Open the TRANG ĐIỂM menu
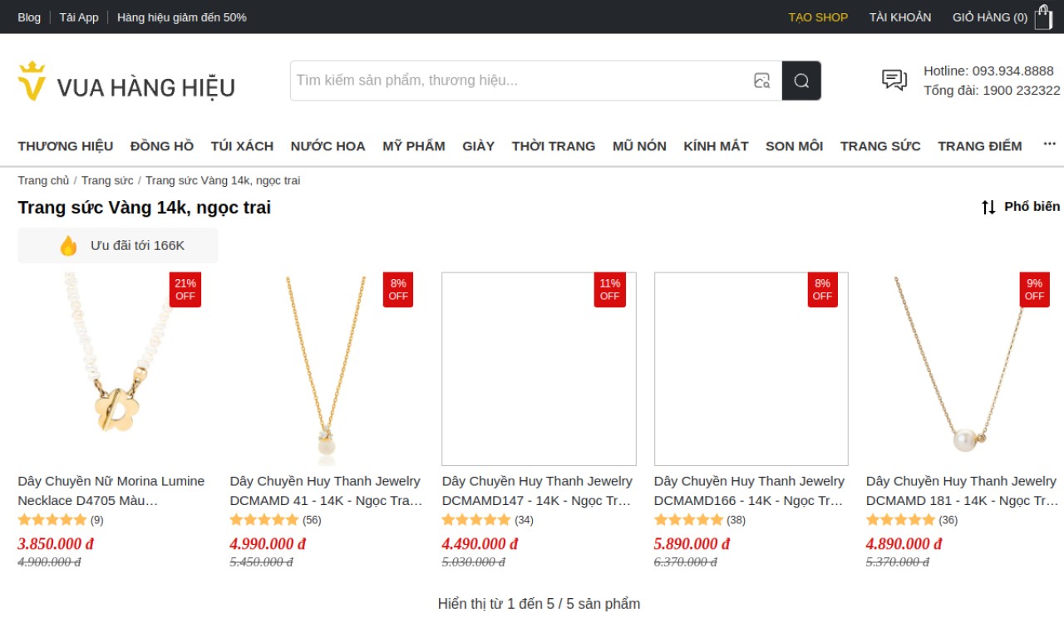Image resolution: width=1064 pixels, height=638 pixels. [x=980, y=145]
